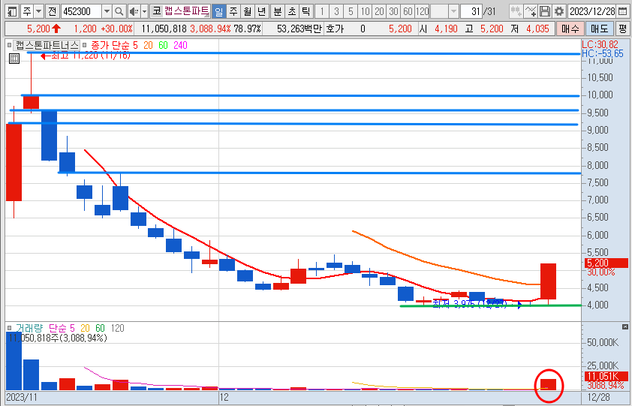Select the 틱 tick period

coord(306,11)
